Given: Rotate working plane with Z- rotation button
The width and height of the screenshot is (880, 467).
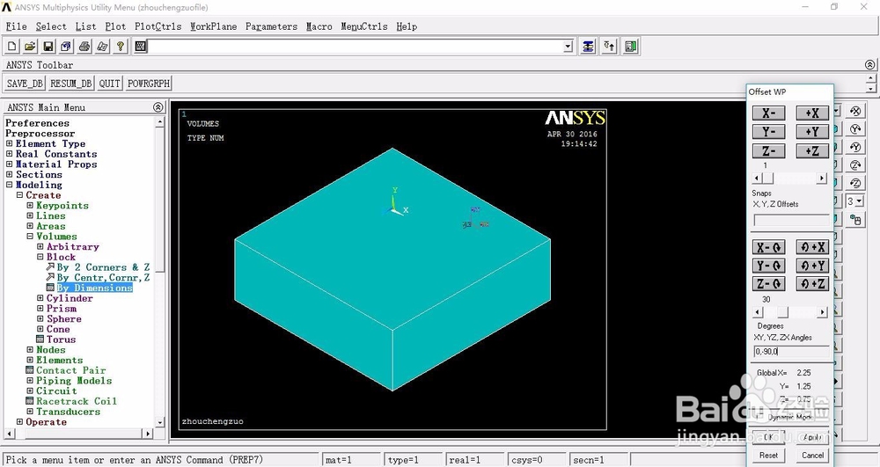Looking at the screenshot, I should (x=768, y=283).
